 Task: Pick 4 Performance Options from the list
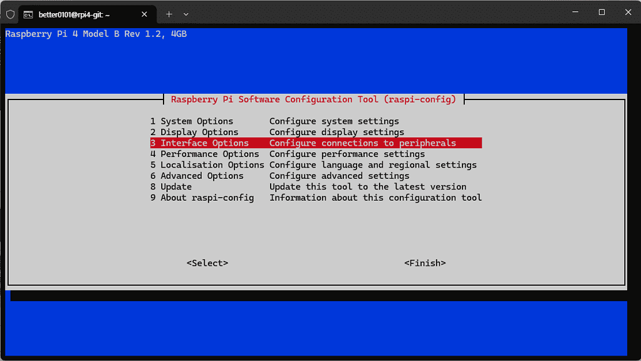tap(204, 154)
